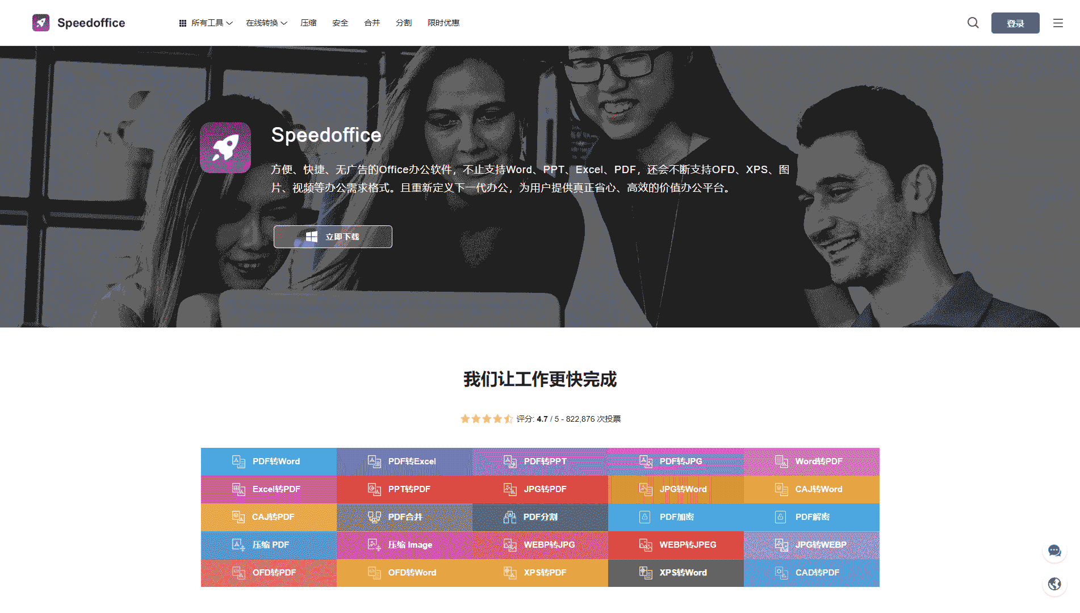
Task: Click the JPG转PDF tile icon
Action: [x=510, y=489]
